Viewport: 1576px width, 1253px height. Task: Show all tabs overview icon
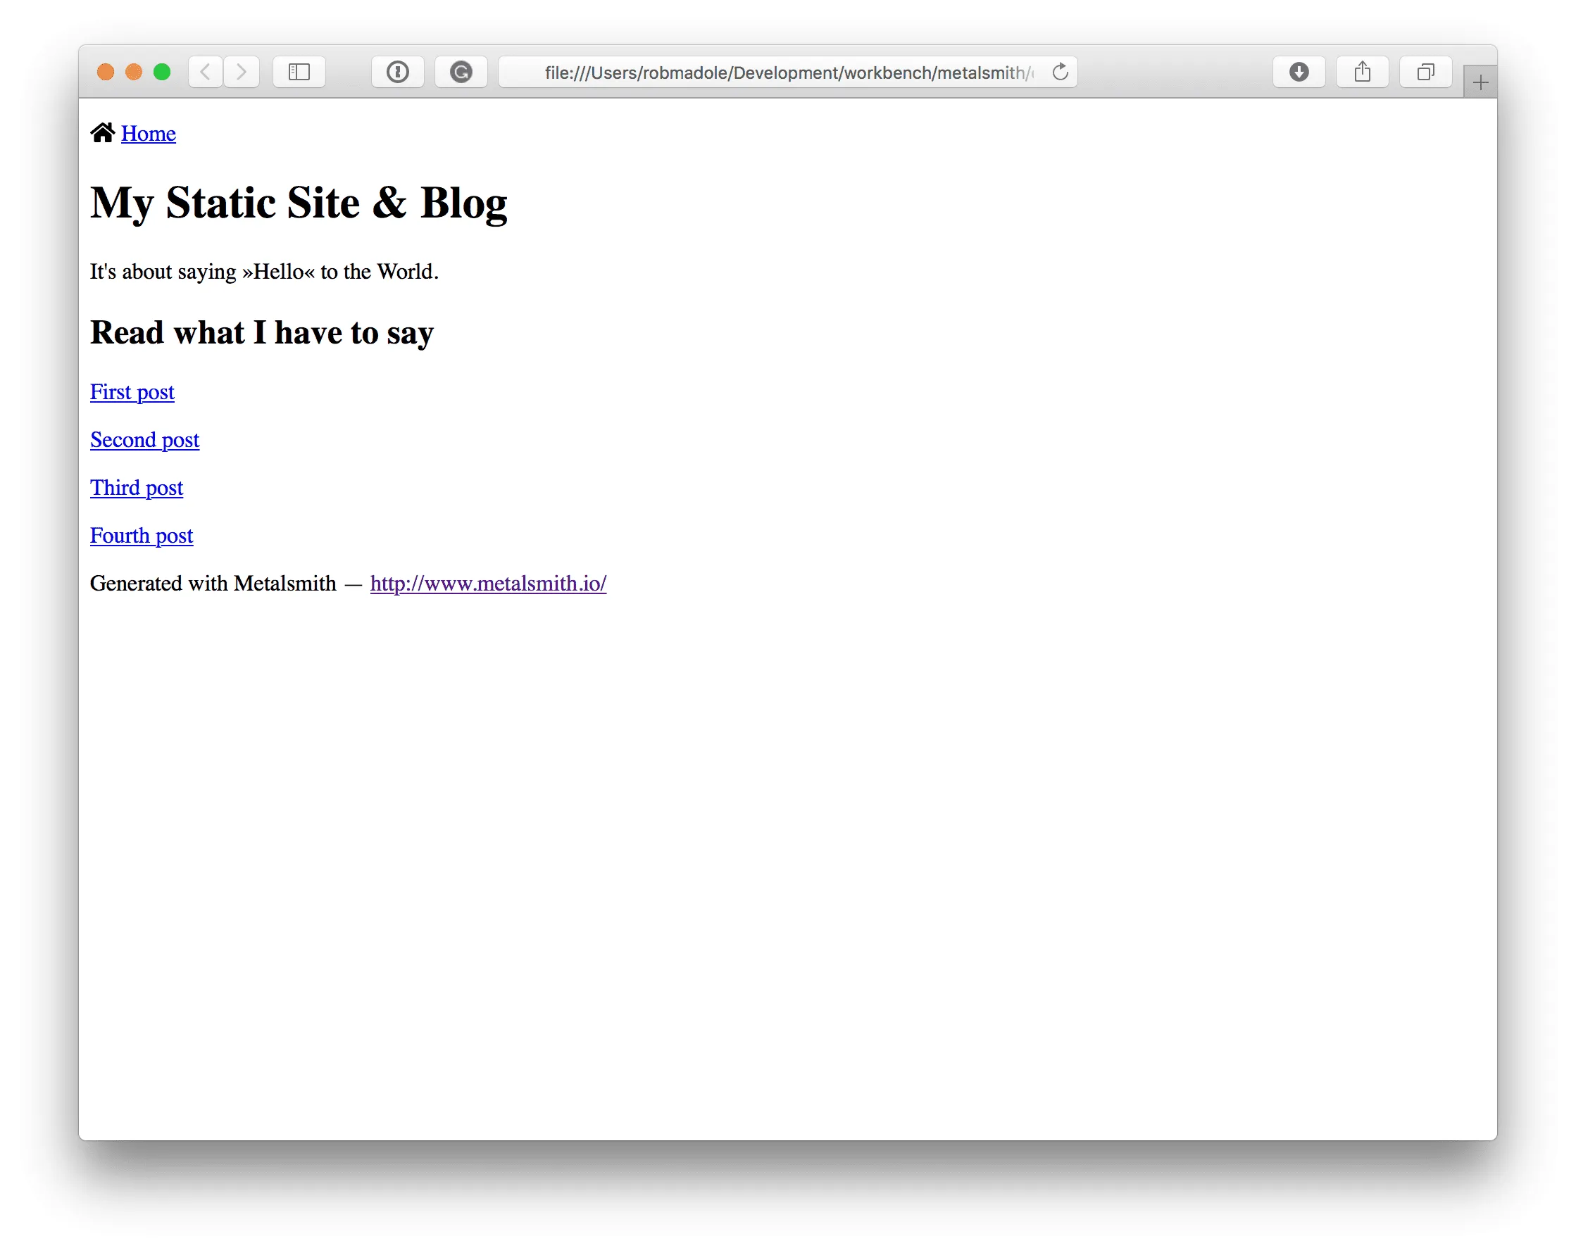[1425, 72]
